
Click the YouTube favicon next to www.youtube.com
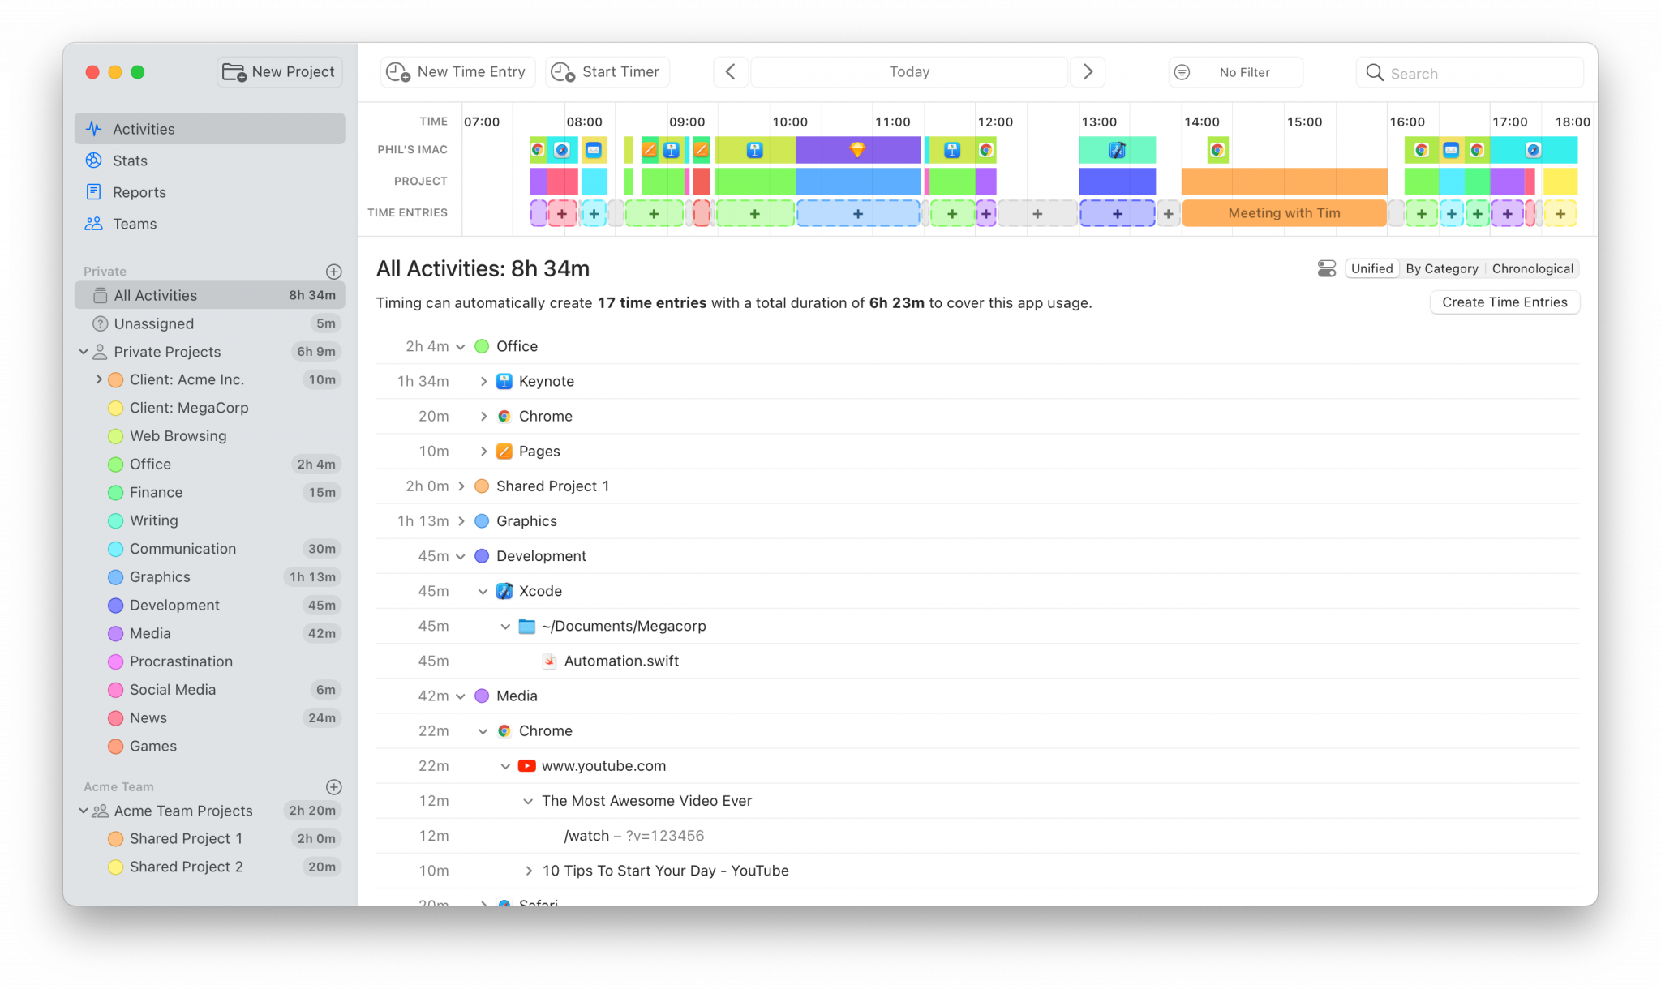[x=527, y=765]
